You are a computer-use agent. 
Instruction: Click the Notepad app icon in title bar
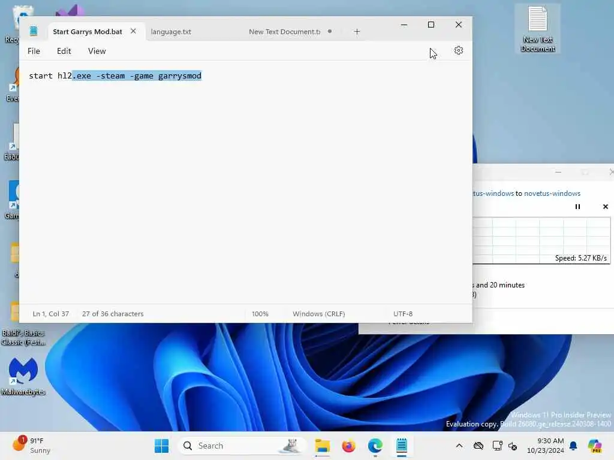click(34, 31)
